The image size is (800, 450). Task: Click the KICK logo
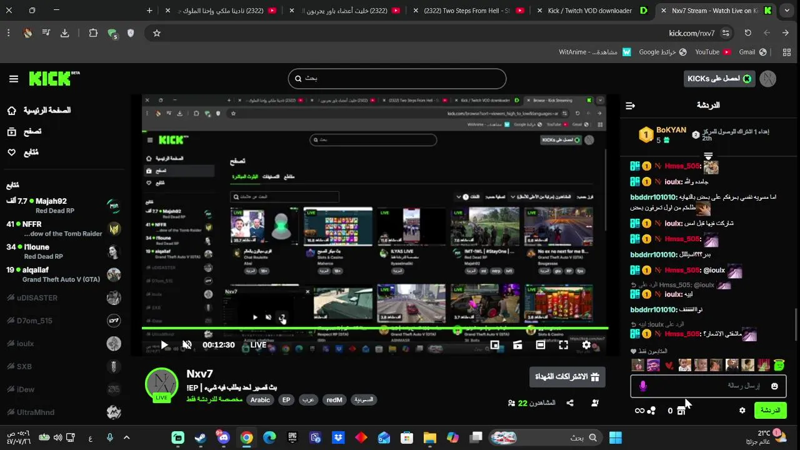tap(54, 79)
